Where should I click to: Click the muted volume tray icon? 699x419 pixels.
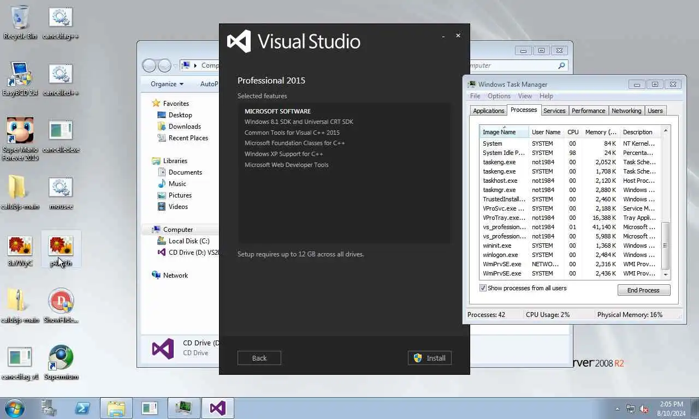tap(644, 409)
